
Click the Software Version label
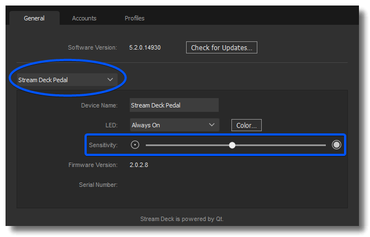pos(93,47)
